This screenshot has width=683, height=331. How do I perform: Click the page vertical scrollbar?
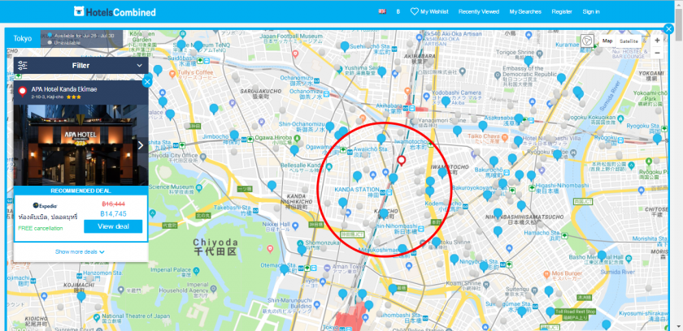679,165
